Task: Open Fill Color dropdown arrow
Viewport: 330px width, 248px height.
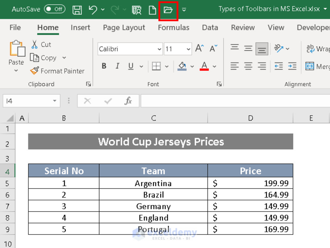Action: pos(192,66)
